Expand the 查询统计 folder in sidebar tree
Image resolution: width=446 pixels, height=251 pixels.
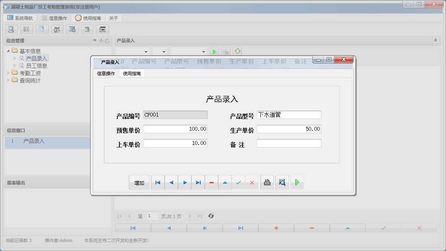pos(9,80)
